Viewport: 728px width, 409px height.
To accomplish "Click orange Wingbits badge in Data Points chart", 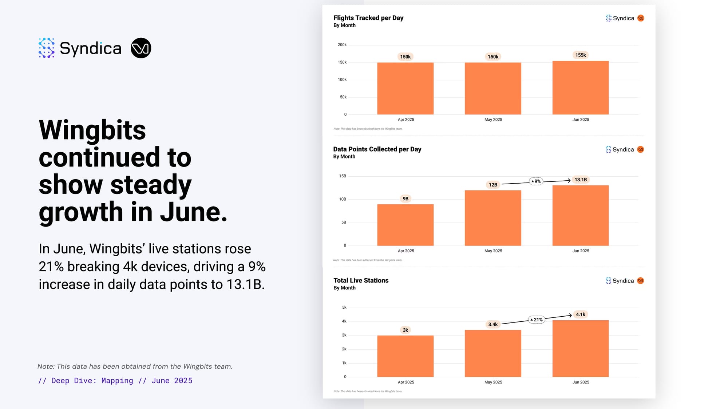I will (641, 149).
